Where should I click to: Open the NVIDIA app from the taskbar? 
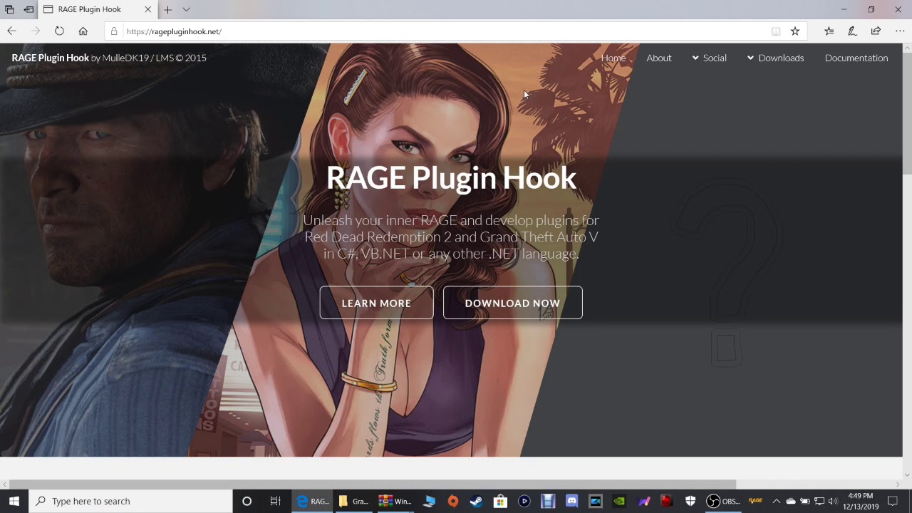619,501
